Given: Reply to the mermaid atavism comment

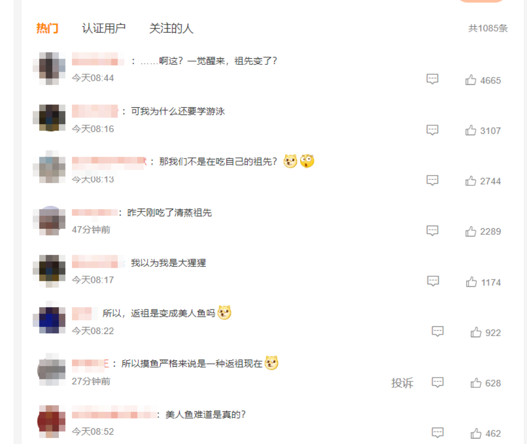Looking at the screenshot, I should click(438, 331).
